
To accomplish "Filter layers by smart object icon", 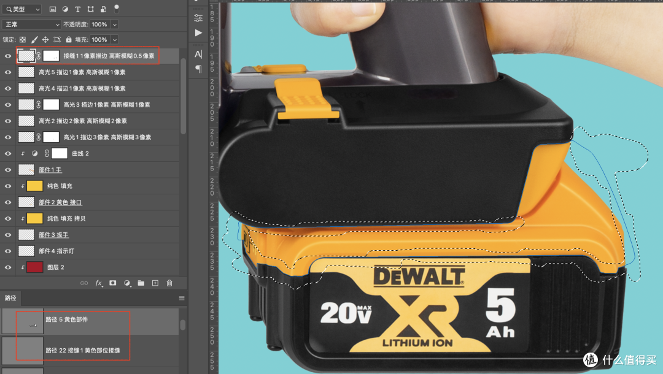I will tap(104, 9).
